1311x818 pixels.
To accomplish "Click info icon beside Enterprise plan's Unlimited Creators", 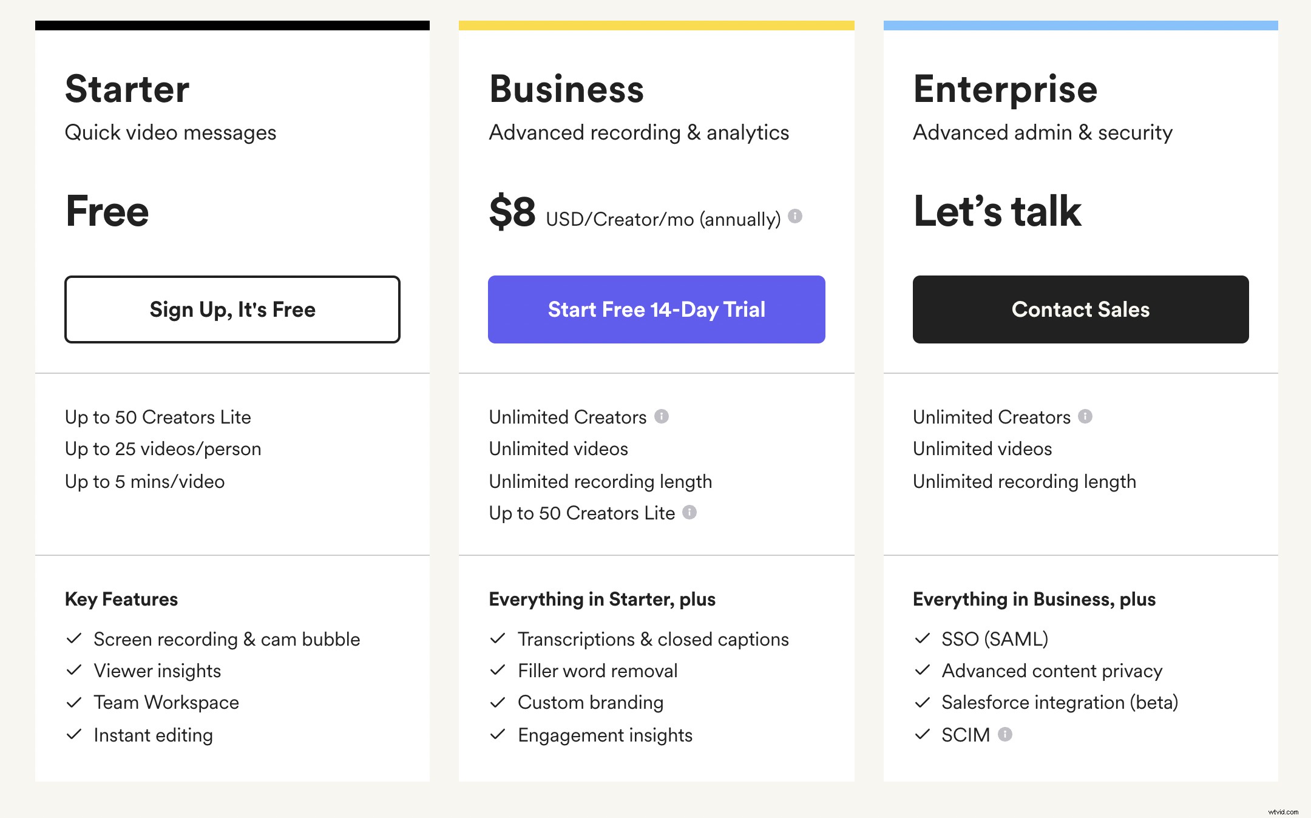I will coord(1085,416).
